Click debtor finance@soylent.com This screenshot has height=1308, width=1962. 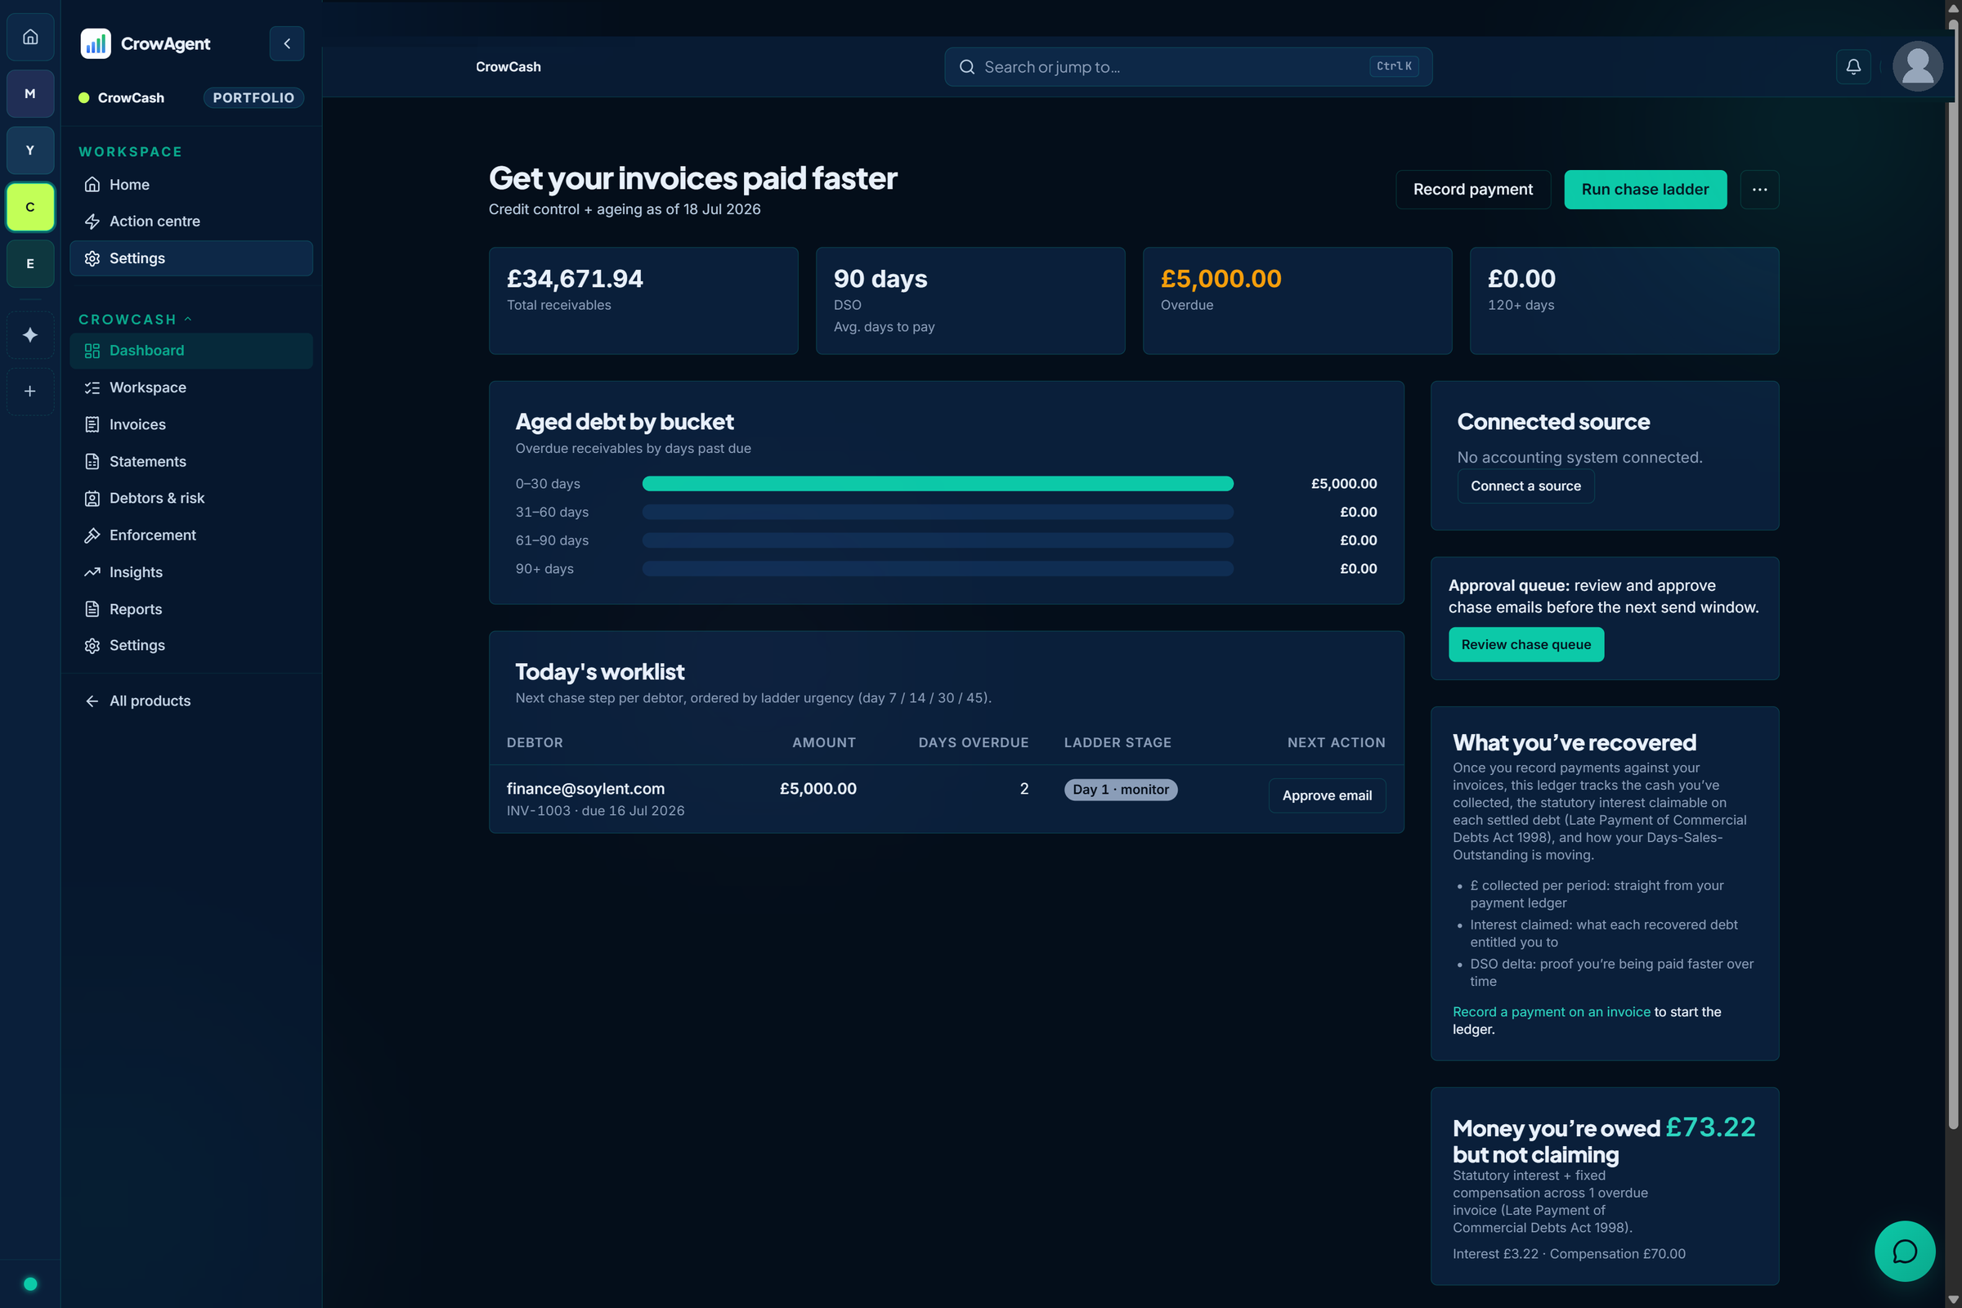(x=585, y=789)
